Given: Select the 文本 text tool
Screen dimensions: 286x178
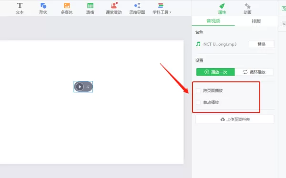Looking at the screenshot, I should (x=20, y=9).
